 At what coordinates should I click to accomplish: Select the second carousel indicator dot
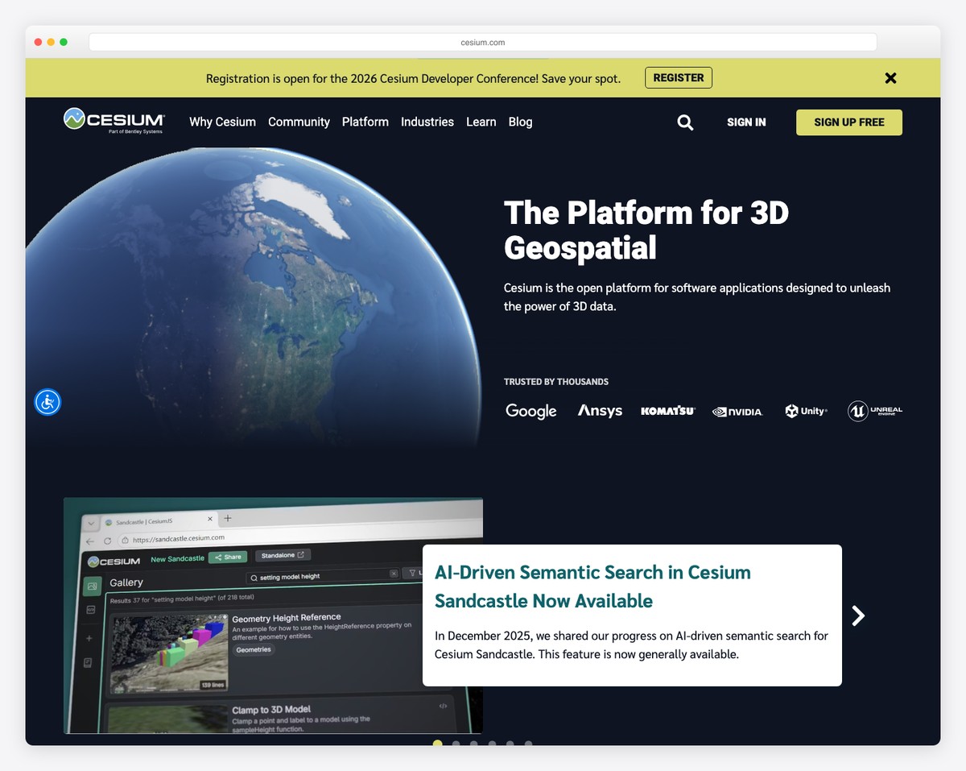pyautogui.click(x=456, y=744)
